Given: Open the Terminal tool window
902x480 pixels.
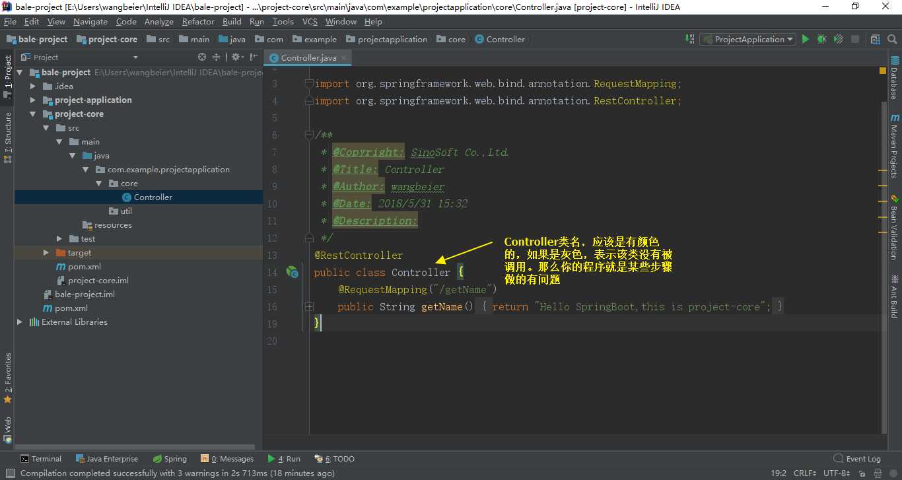Looking at the screenshot, I should point(40,459).
